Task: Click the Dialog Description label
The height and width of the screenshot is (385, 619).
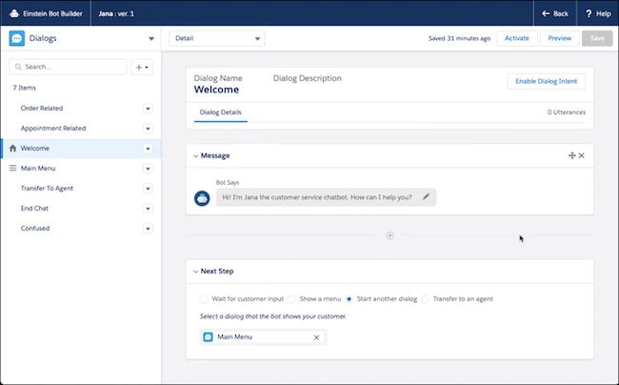Action: [308, 78]
